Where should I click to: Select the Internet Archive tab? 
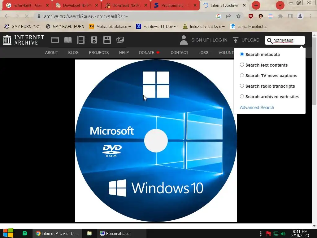point(224,6)
